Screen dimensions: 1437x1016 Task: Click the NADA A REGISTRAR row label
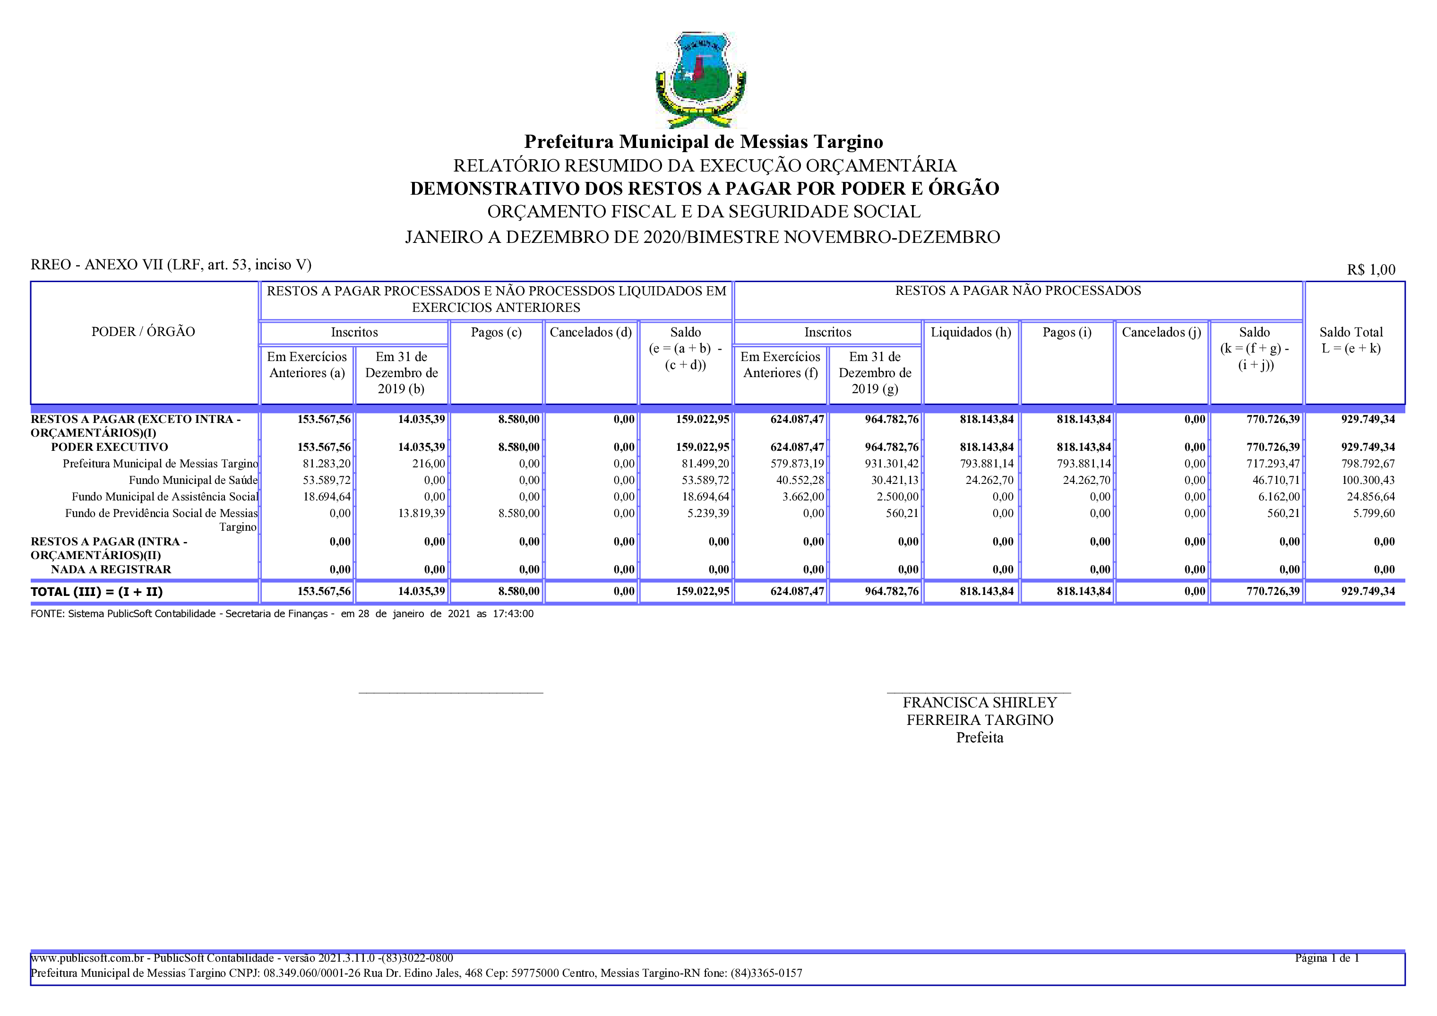[111, 569]
